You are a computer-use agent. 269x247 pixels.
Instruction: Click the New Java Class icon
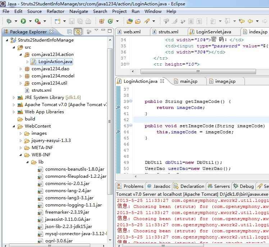[110, 22]
